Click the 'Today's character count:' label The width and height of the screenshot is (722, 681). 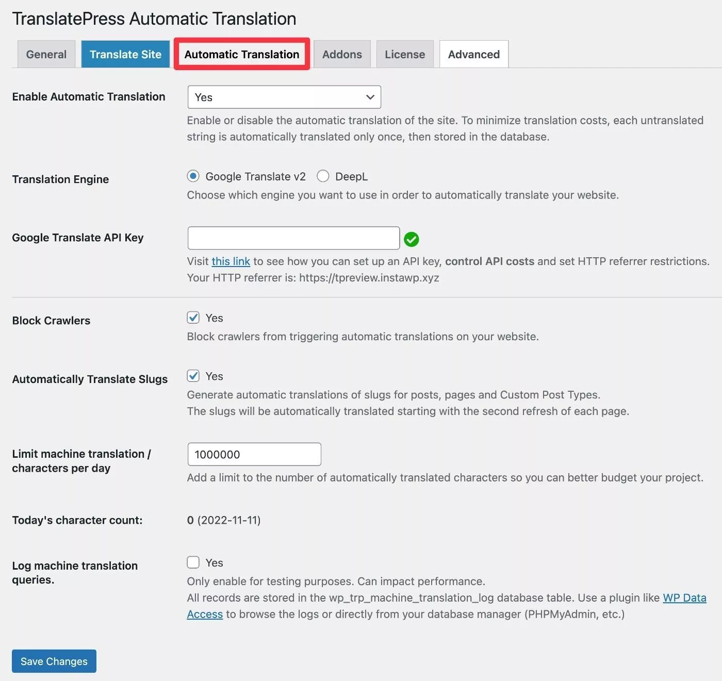tap(77, 520)
